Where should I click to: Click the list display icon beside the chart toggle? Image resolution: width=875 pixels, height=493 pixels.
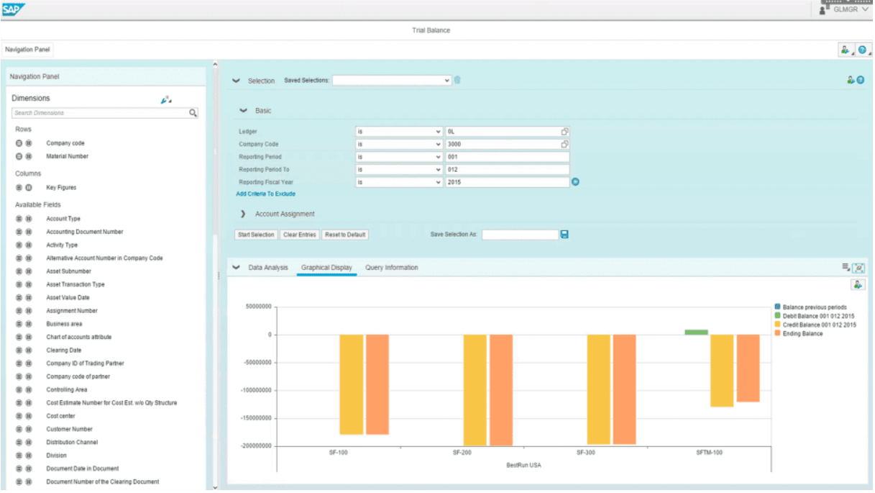pos(846,265)
